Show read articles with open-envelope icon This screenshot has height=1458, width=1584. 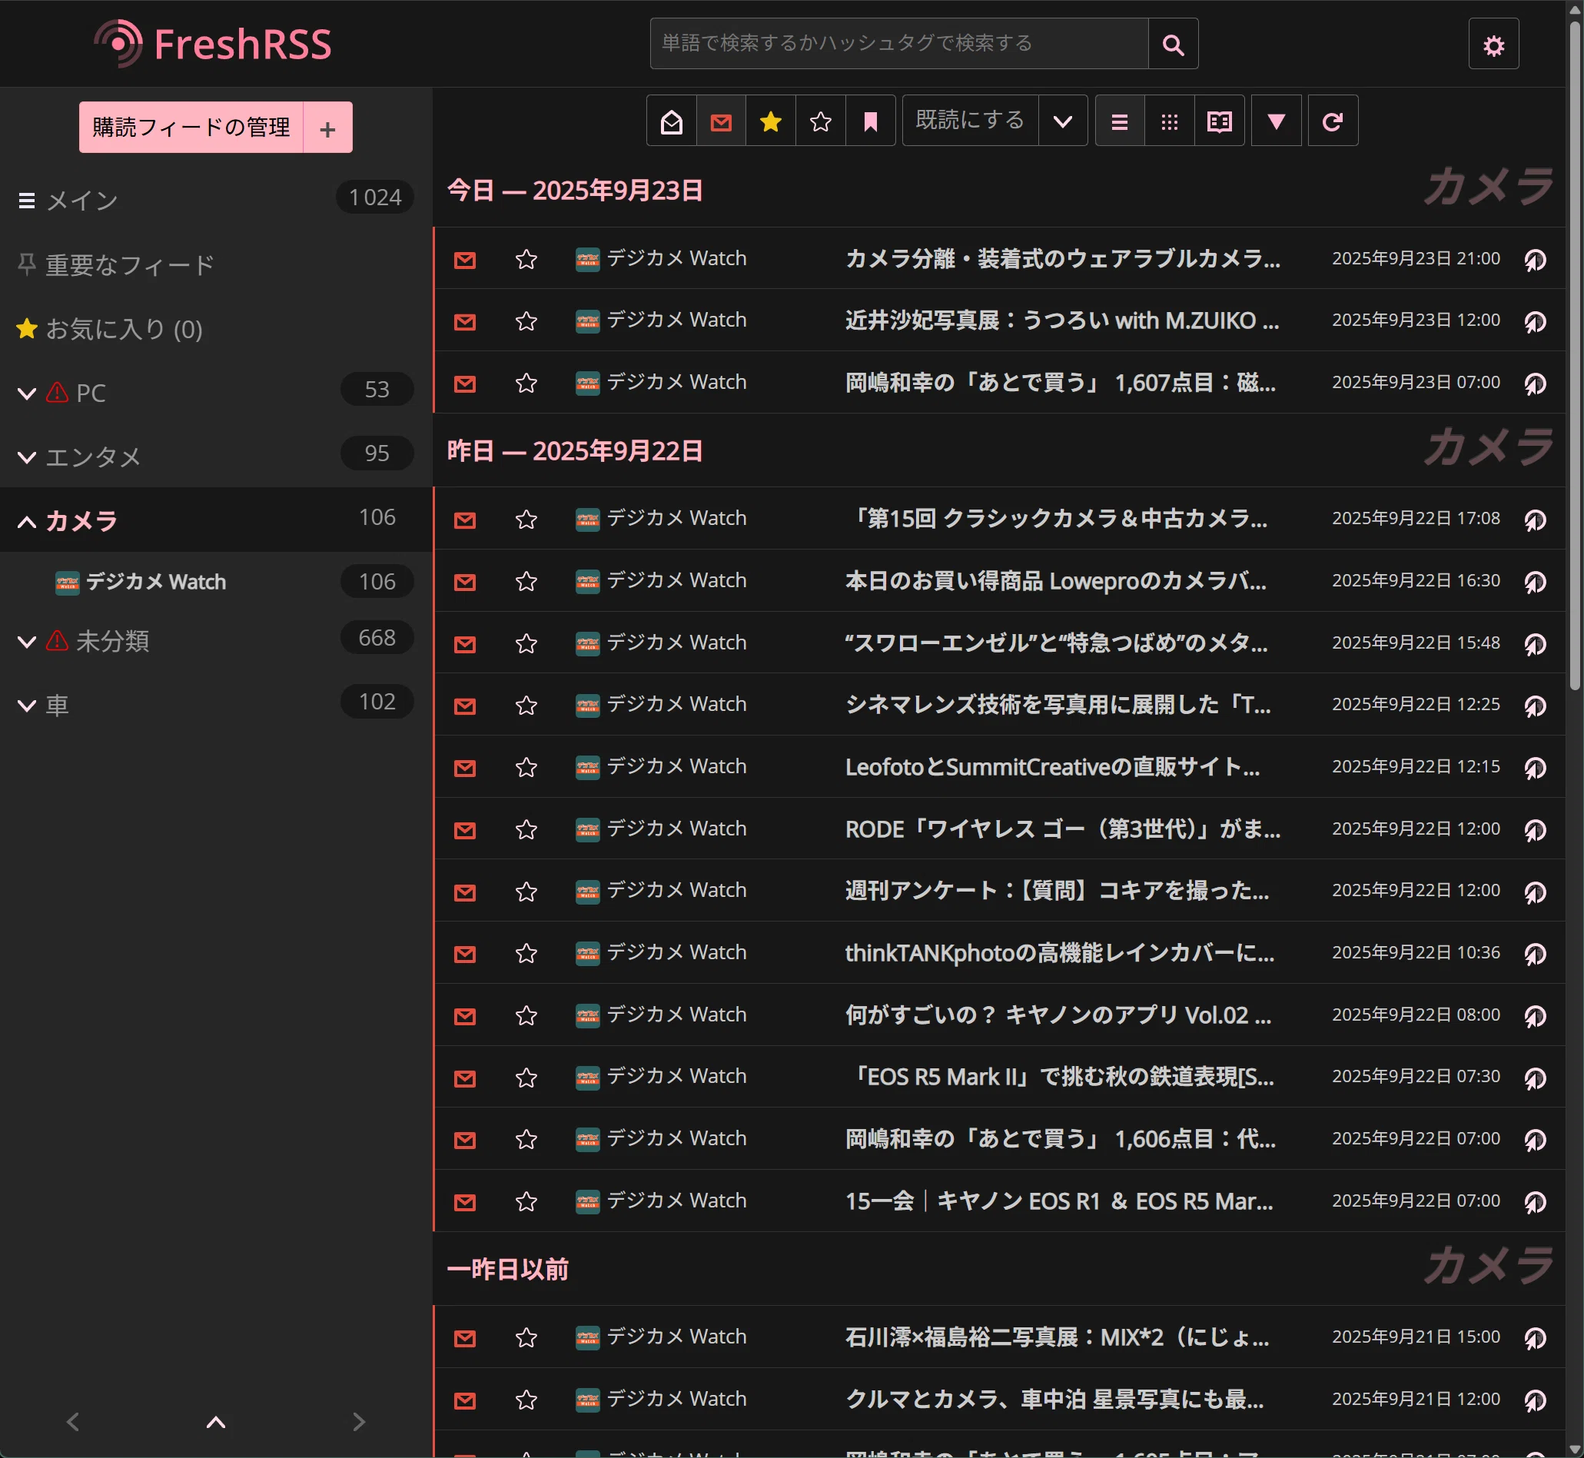[671, 121]
